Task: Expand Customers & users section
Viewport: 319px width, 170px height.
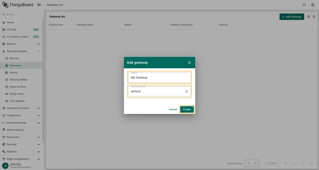Action: tap(22, 108)
